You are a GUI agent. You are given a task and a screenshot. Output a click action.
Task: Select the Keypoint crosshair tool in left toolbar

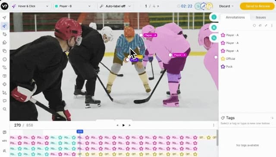click(5, 84)
